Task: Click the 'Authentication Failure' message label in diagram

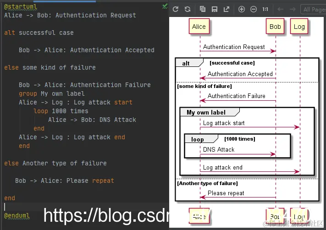Action: pyautogui.click(x=237, y=96)
